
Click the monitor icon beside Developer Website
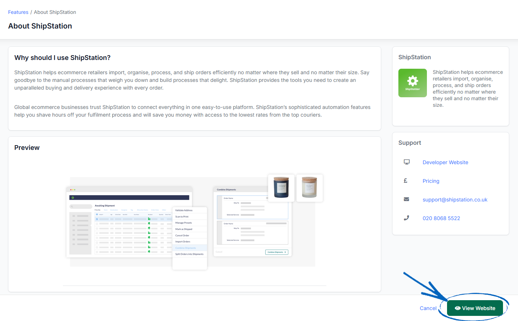point(406,162)
